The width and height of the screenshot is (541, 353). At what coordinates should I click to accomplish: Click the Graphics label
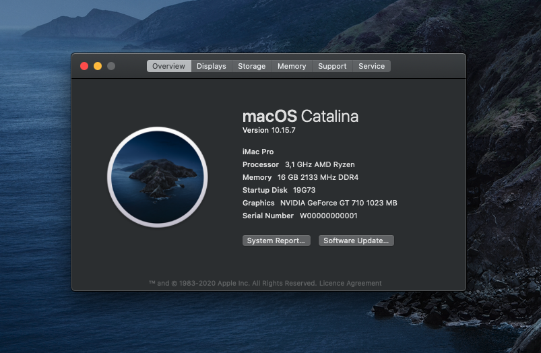(x=259, y=203)
